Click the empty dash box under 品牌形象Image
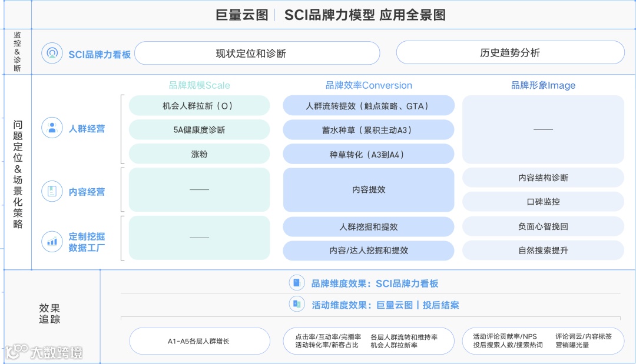 click(543, 129)
